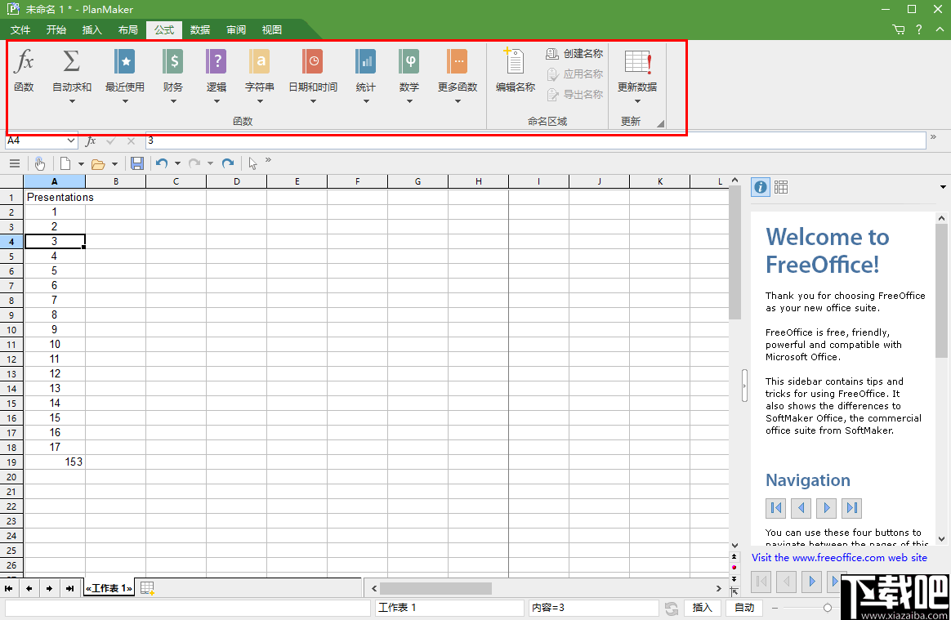
Task: Open the 视图 ribbon tab
Action: (x=271, y=29)
